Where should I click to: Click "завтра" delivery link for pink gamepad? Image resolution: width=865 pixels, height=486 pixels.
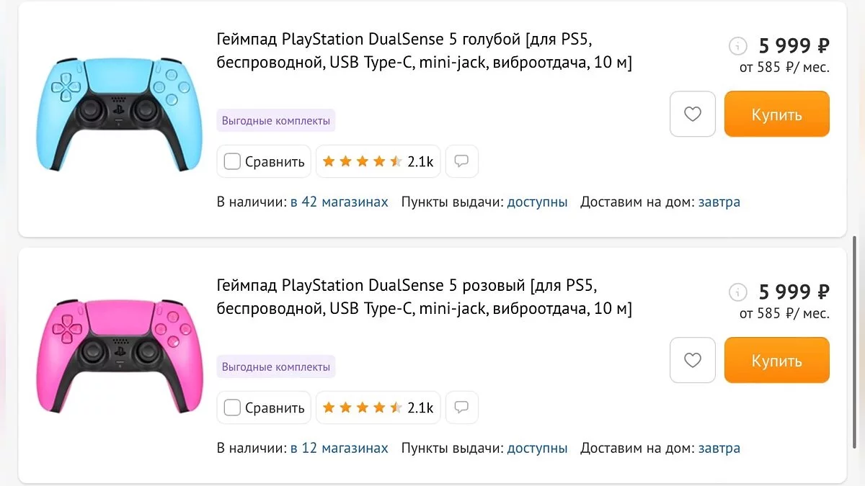[719, 448]
